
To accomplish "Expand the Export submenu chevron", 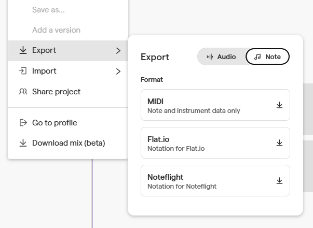I will (118, 51).
